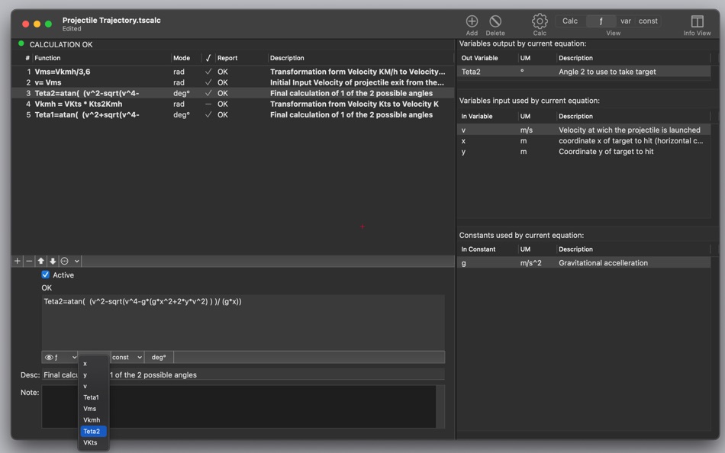The height and width of the screenshot is (453, 725).
Task: Select VKts in the variable popup list
Action: [x=90, y=443]
